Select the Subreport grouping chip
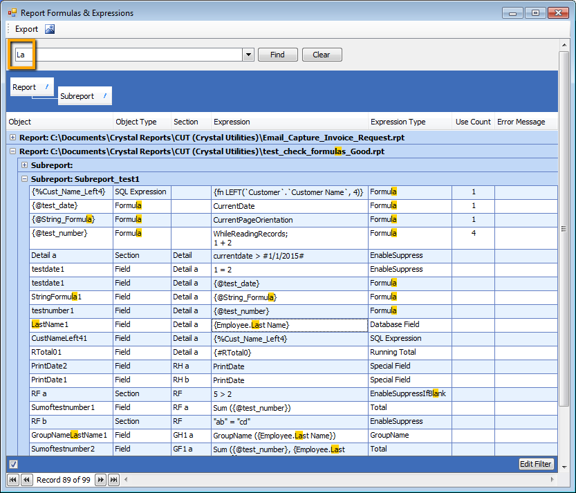 (85, 96)
